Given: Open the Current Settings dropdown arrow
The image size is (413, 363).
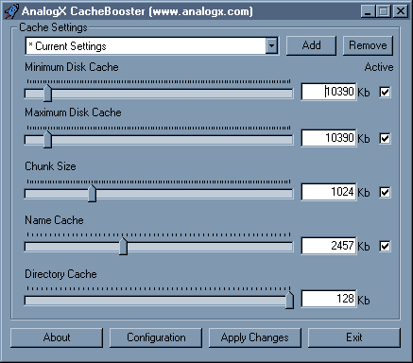Looking at the screenshot, I should (271, 46).
